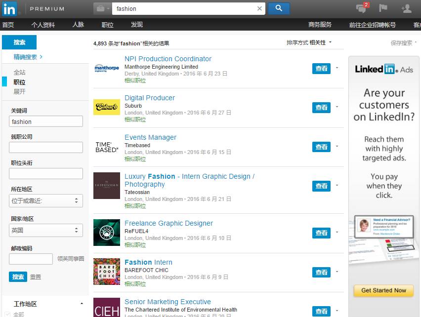Open Luxury Fashion Intern Graphic Design job
The width and height of the screenshot is (421, 317).
pyautogui.click(x=189, y=180)
